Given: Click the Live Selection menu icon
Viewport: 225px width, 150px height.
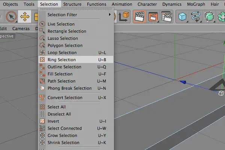Looking at the screenshot, I should coord(42,24).
